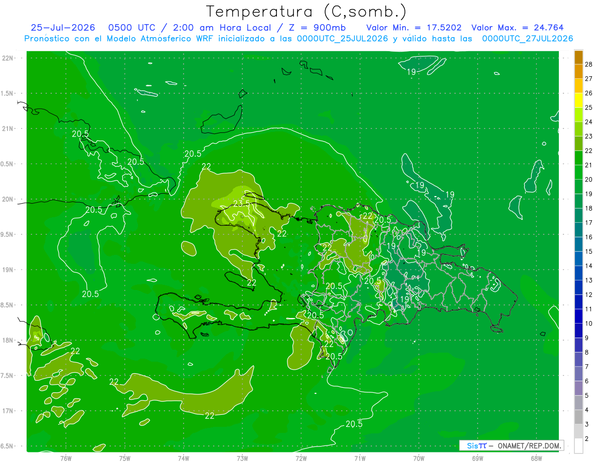Image resolution: width=602 pixels, height=465 pixels.
Task: Click the '70W' longitude axis label
Action: pyautogui.click(x=419, y=458)
